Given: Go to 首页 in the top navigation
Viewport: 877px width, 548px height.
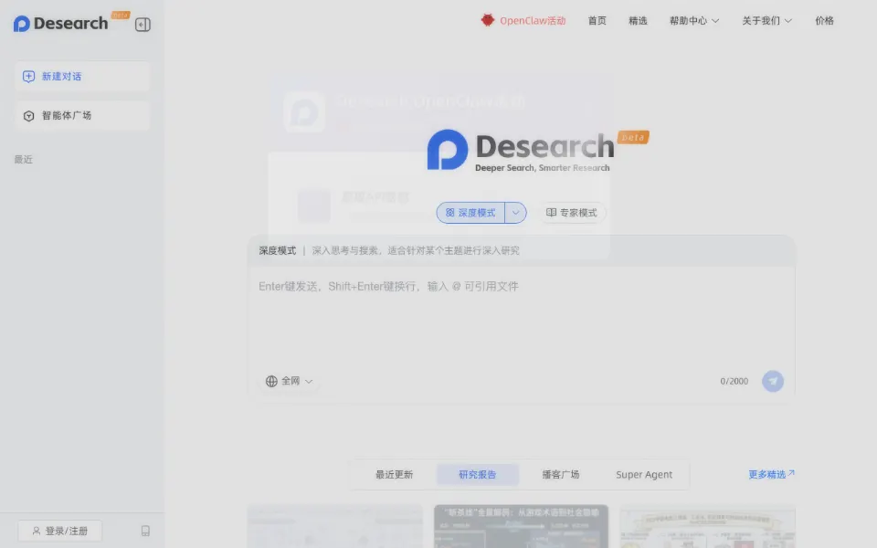Looking at the screenshot, I should point(597,21).
